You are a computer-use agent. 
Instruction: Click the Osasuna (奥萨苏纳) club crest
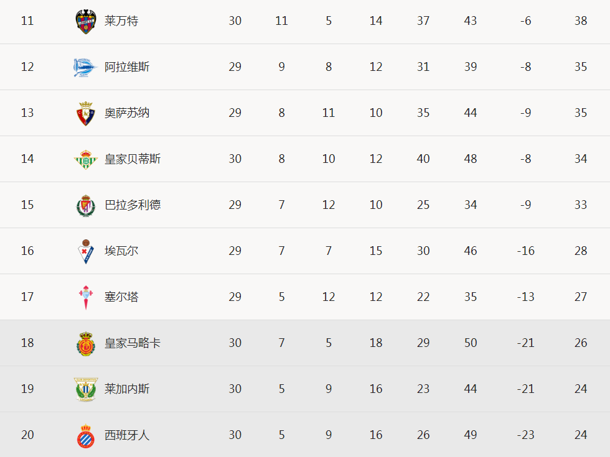pos(86,113)
